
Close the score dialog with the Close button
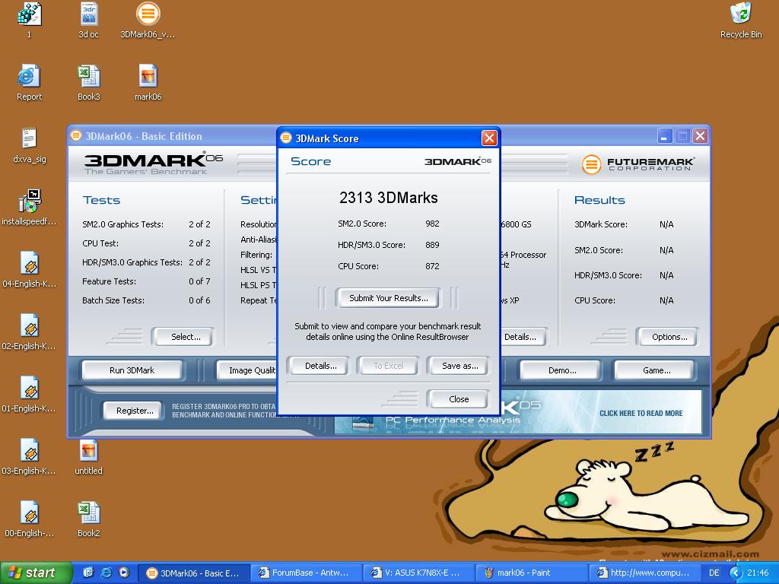click(x=458, y=399)
